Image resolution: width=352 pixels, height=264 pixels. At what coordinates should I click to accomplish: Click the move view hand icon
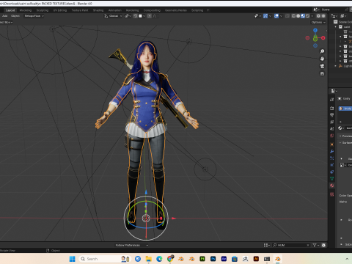click(322, 59)
